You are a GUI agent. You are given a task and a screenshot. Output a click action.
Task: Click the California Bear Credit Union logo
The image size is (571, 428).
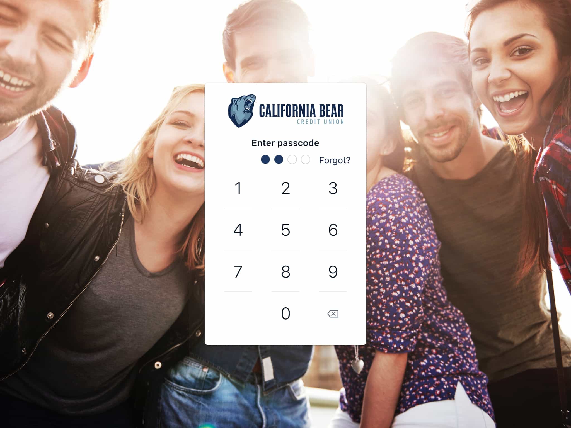(285, 115)
